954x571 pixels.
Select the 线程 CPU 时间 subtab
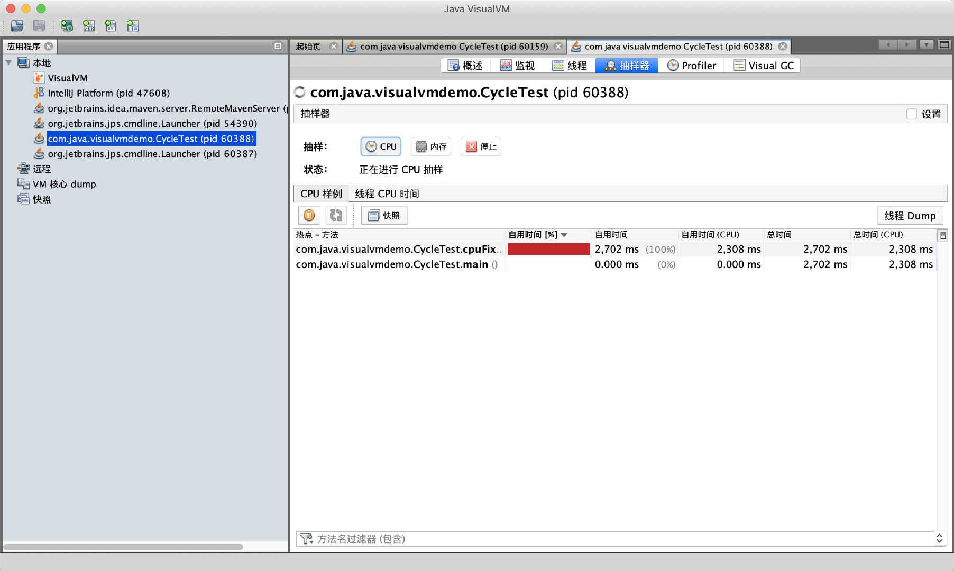(x=387, y=194)
